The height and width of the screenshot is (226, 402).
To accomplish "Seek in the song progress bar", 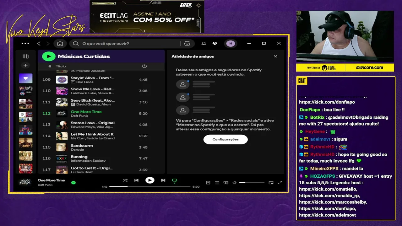I will pos(150,186).
